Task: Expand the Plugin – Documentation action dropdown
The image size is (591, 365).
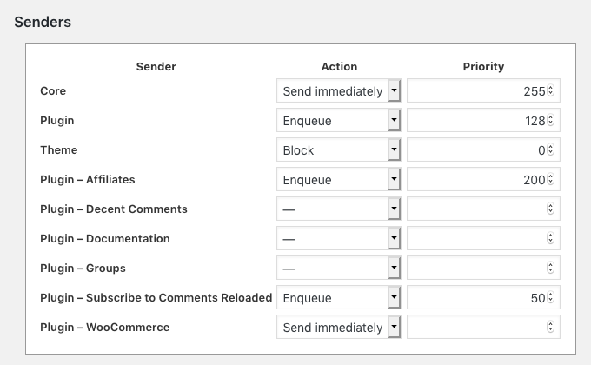Action: 338,238
